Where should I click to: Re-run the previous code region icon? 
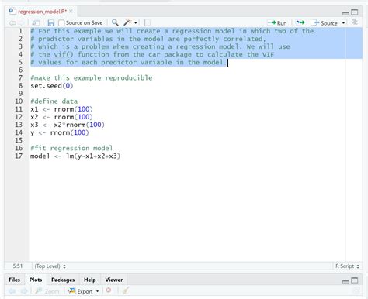pos(300,22)
